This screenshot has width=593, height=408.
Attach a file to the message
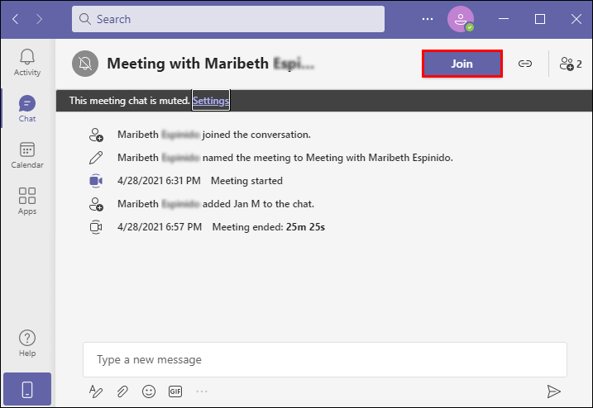click(x=122, y=391)
